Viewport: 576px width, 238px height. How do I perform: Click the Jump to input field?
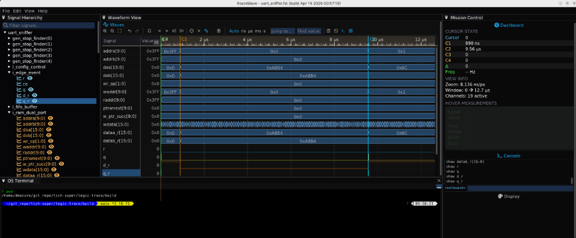(x=283, y=31)
